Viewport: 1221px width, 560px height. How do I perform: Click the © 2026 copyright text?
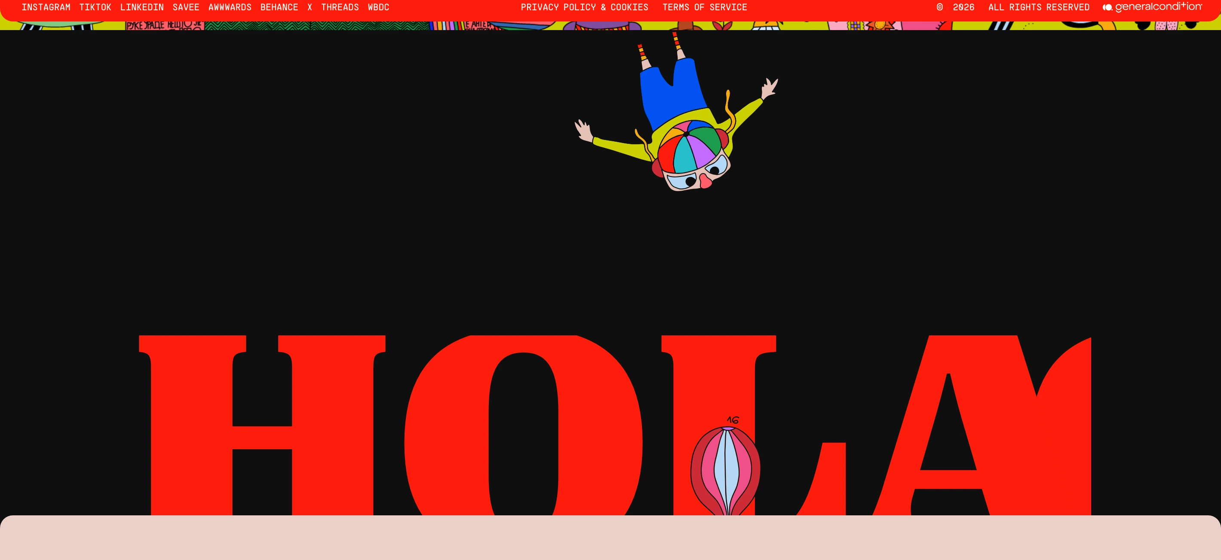point(956,7)
